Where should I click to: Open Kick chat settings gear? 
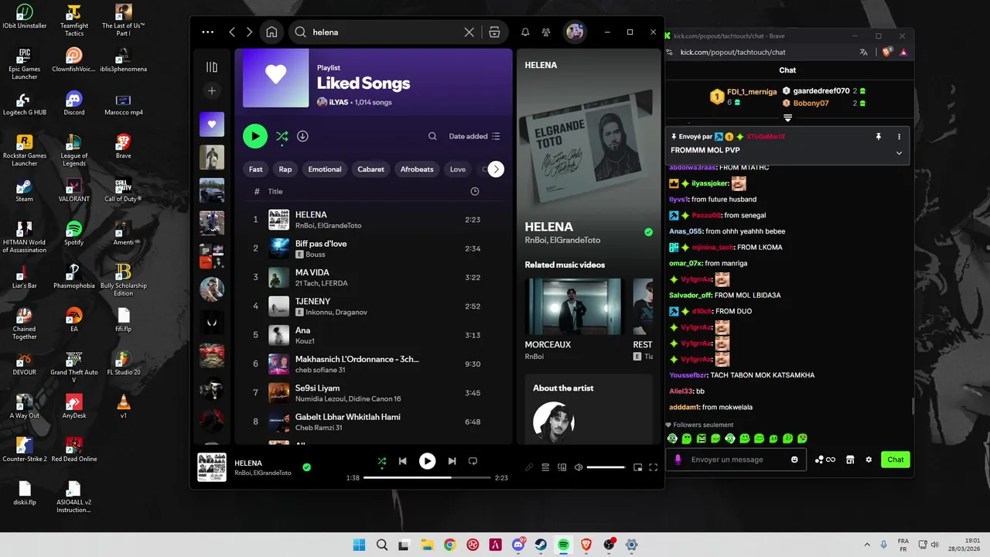869,460
